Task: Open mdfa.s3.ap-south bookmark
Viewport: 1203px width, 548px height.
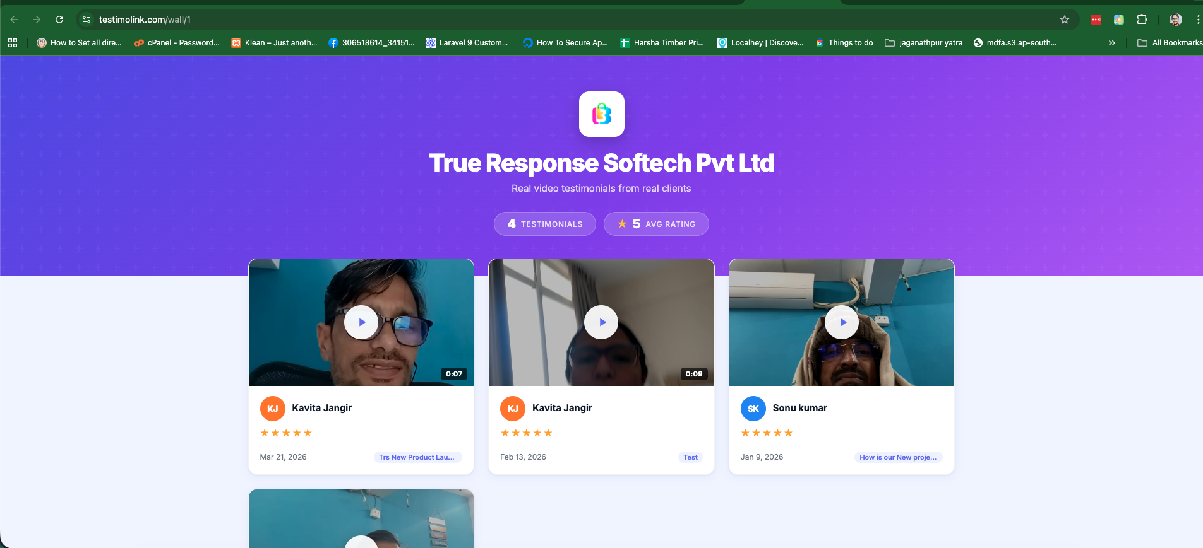Action: (1015, 43)
